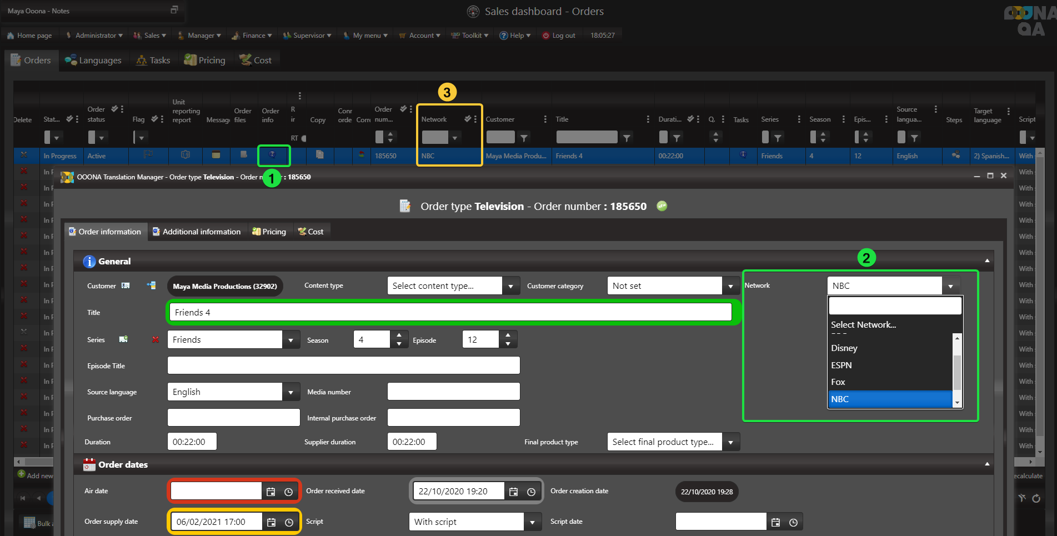Expand Final product type dropdown
Viewport: 1057px width, 536px height.
click(730, 442)
